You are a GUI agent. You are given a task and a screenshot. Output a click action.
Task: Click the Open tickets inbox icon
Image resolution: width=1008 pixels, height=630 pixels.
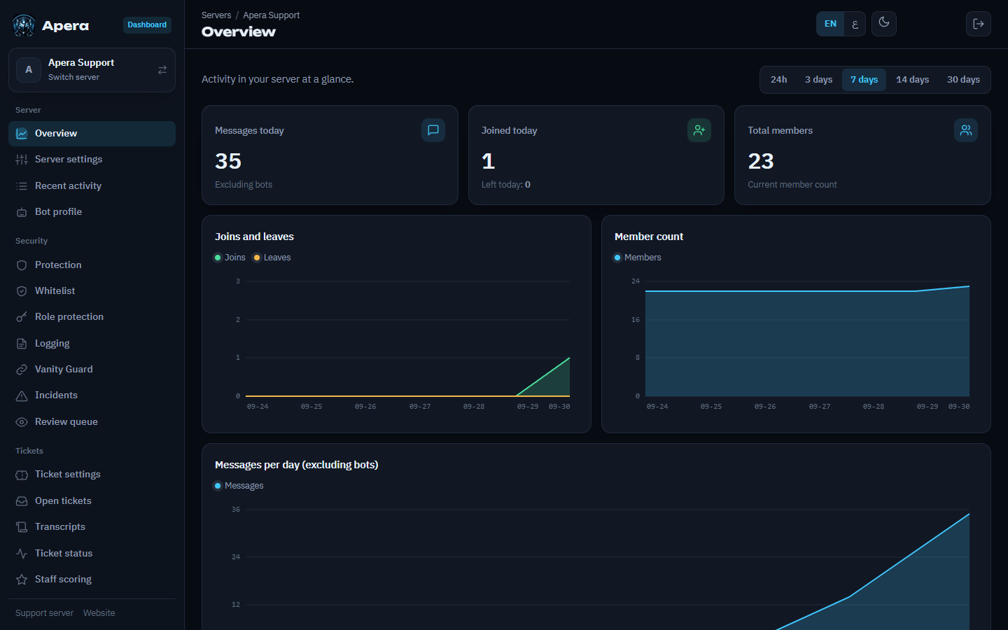tap(22, 501)
